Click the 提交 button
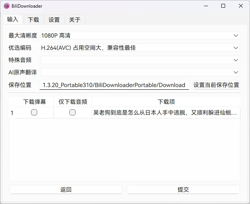 pyautogui.click(x=183, y=189)
